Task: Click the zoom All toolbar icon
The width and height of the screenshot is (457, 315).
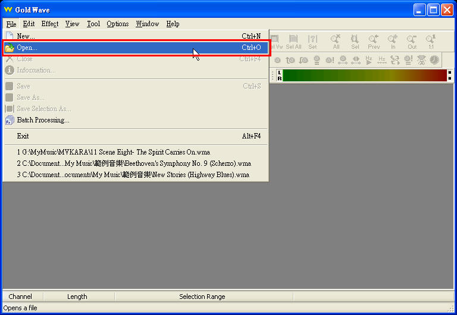Action: click(x=336, y=41)
